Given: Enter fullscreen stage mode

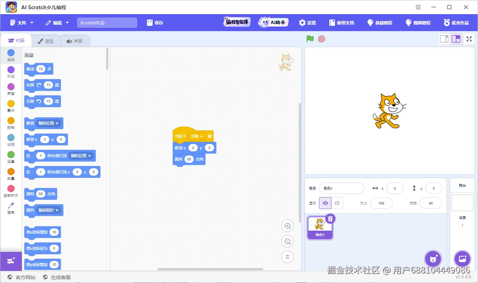Looking at the screenshot, I should click(469, 39).
